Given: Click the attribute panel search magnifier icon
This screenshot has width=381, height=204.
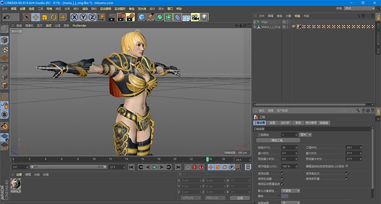Looking at the screenshot, I should click(x=358, y=110).
